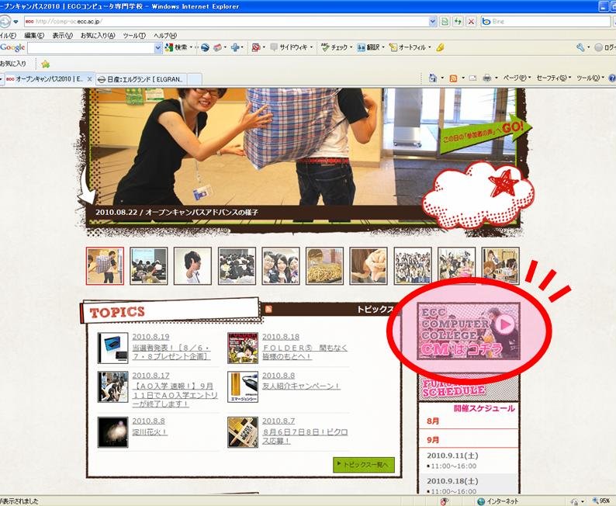Viewport: 616px width, 506px height.
Task: Click the Print icon in command bar
Action: click(x=486, y=78)
